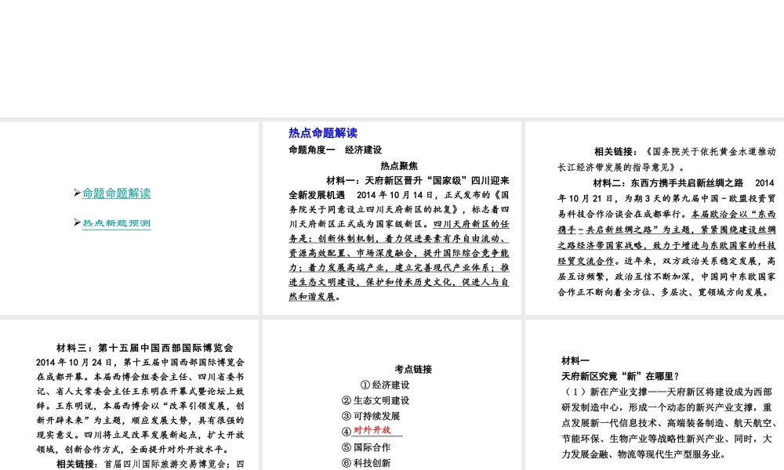Screen dimensions: 784x470
Task: Click the red underlined 对外开放 item
Action: click(372, 430)
